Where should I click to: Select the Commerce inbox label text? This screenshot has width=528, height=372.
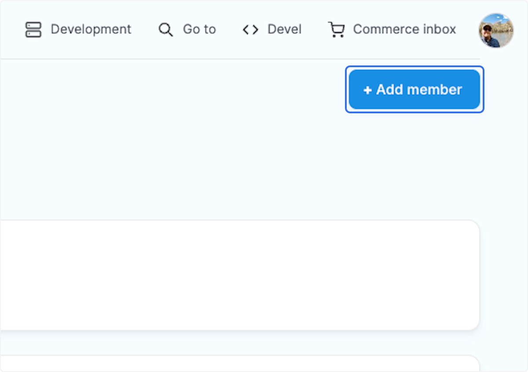[404, 29]
